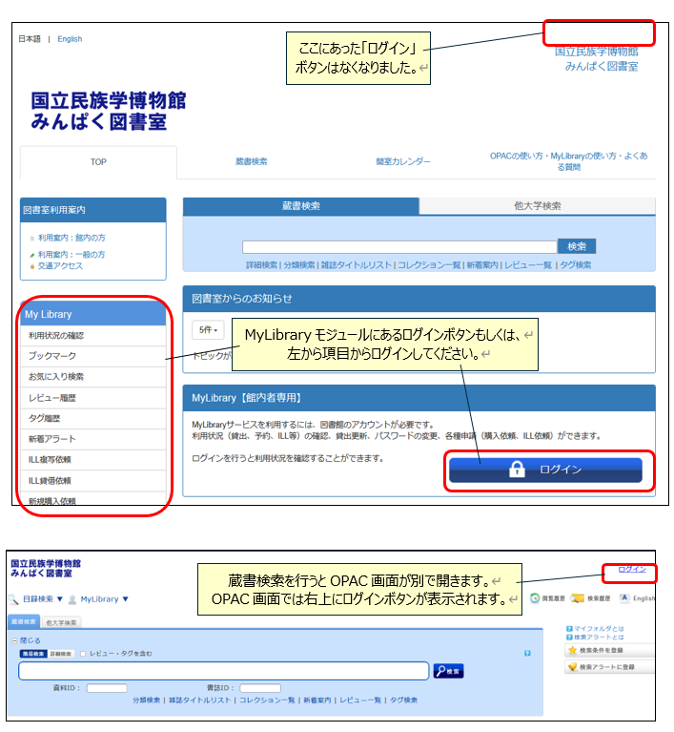Click the ログイン link at OPAC top right
Image resolution: width=674 pixels, height=732 pixels.
pos(631,569)
